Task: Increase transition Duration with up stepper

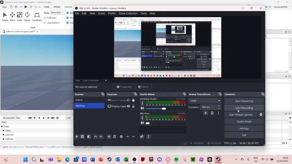Action: tap(219, 106)
